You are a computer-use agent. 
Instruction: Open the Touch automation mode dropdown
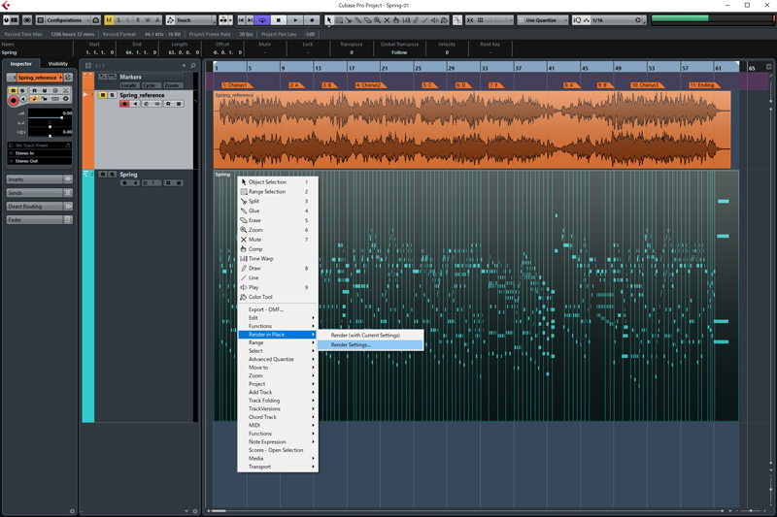(x=191, y=20)
